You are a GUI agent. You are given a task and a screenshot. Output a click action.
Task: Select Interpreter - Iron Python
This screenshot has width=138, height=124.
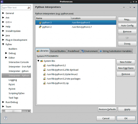click(x=20, y=67)
